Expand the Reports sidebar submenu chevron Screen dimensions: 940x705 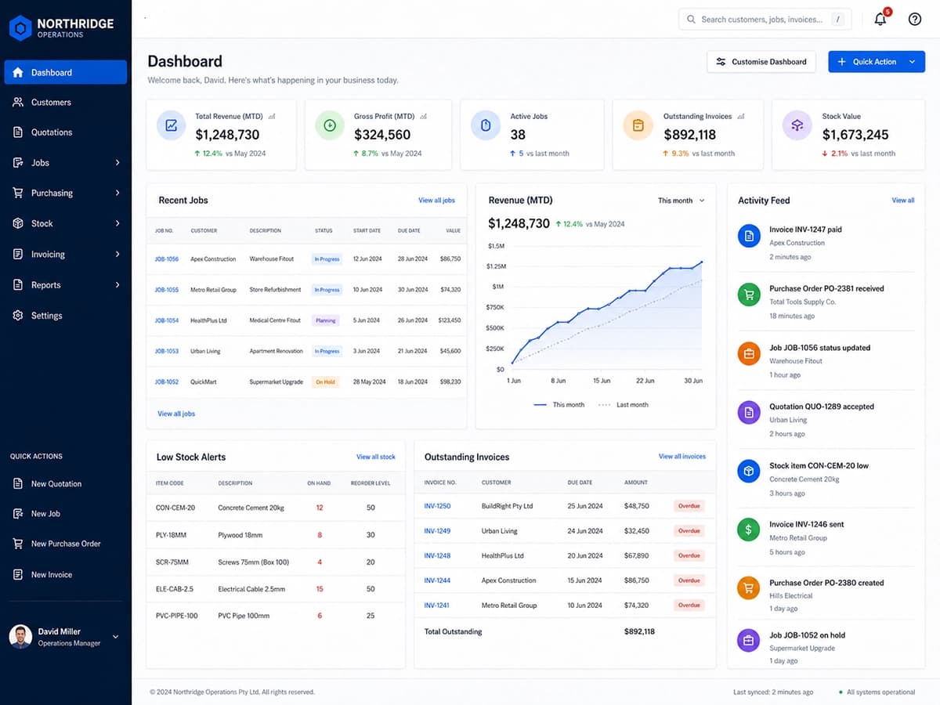point(117,285)
